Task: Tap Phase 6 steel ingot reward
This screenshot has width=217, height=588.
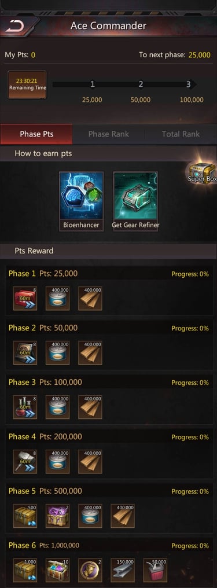Action: point(123,571)
